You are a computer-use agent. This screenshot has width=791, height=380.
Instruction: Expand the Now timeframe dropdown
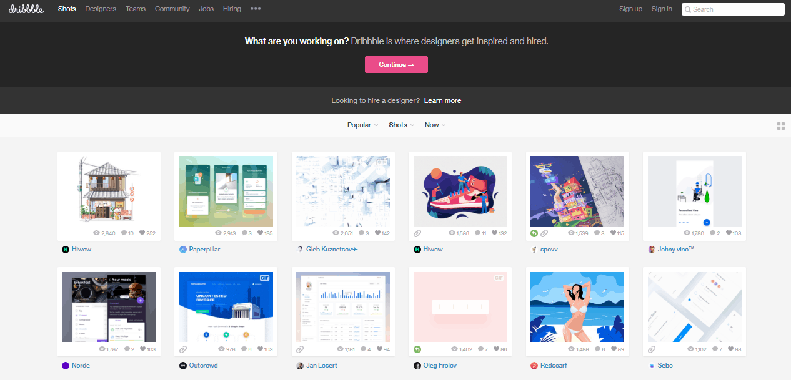[435, 125]
